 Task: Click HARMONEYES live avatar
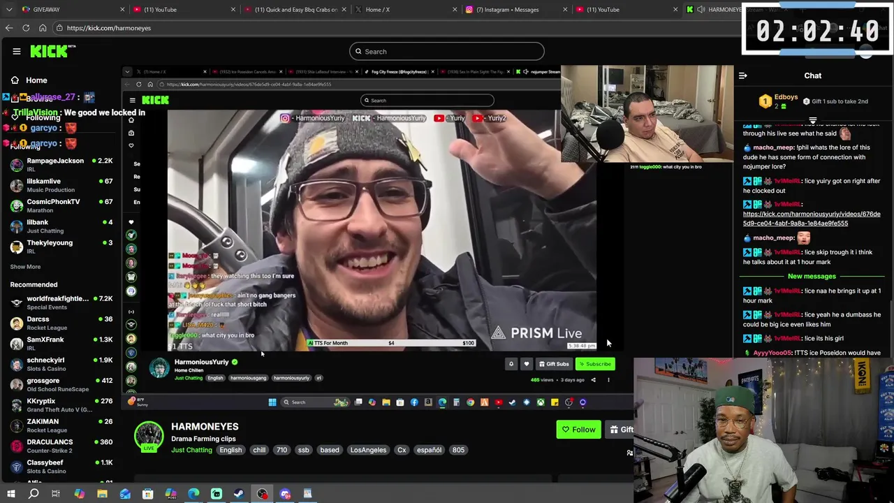pyautogui.click(x=149, y=435)
